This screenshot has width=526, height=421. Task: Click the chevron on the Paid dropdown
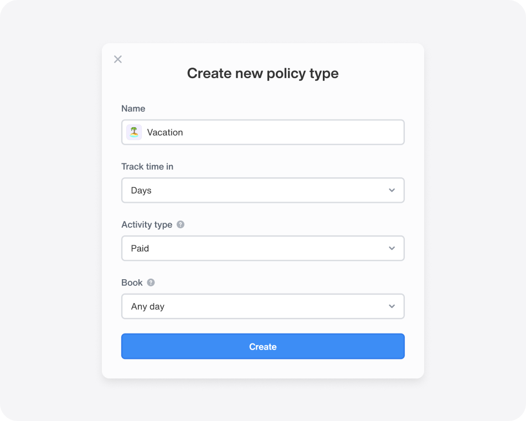(x=392, y=248)
